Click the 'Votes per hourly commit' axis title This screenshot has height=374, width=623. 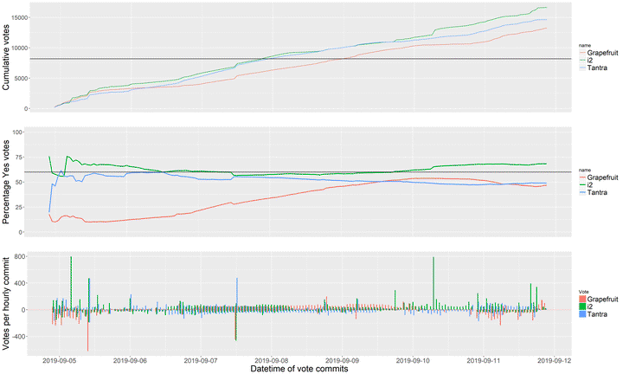6,304
